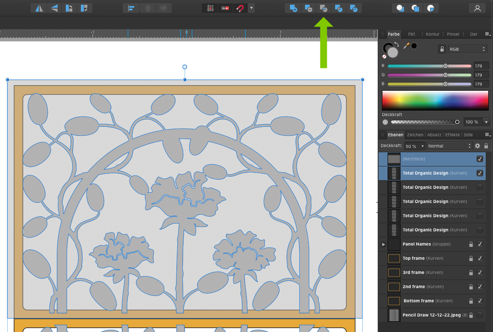This screenshot has width=493, height=332.
Task: Pick a color from the spectrum box
Action: [x=435, y=100]
